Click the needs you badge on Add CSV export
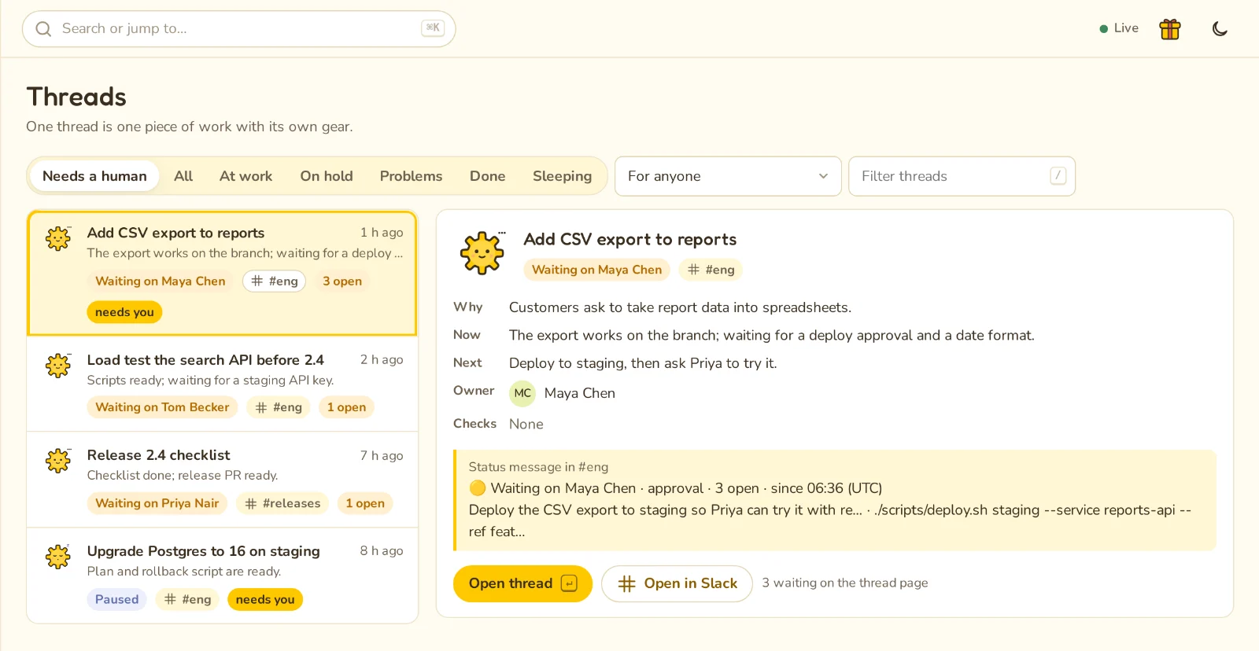Image resolution: width=1259 pixels, height=651 pixels. click(124, 312)
